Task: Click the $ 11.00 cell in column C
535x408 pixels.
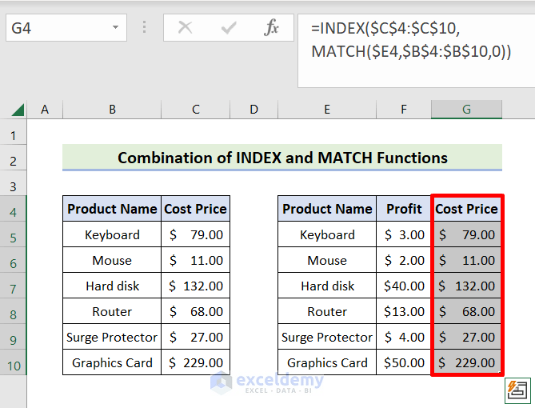Action: click(x=195, y=260)
